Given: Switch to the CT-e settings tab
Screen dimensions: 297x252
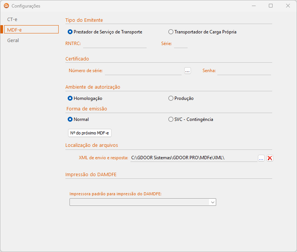Looking at the screenshot, I should 13,19.
